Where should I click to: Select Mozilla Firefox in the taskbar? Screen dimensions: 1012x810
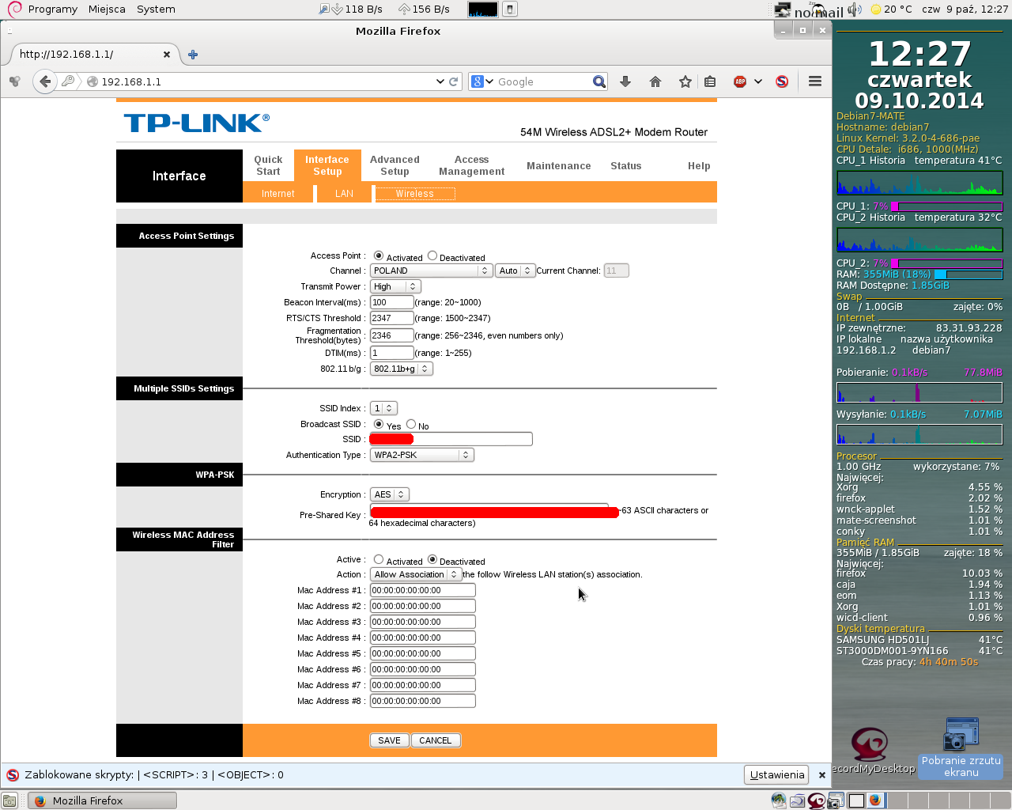point(103,801)
